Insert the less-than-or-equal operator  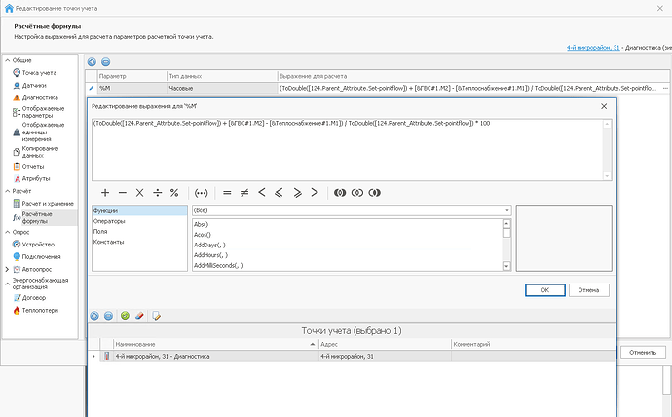point(279,193)
